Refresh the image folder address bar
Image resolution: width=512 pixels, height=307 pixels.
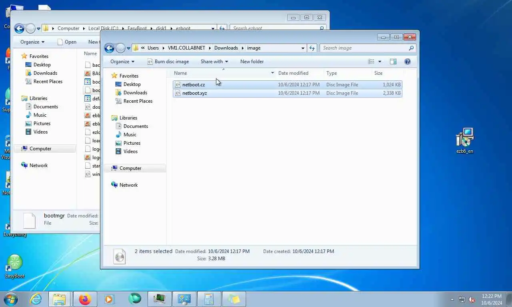coord(312,48)
